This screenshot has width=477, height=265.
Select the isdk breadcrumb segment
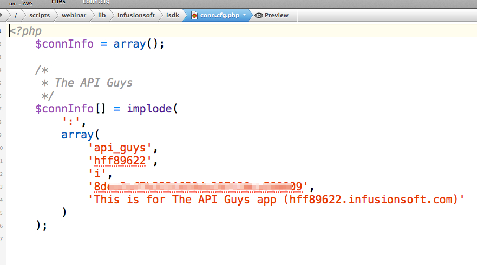pos(173,15)
